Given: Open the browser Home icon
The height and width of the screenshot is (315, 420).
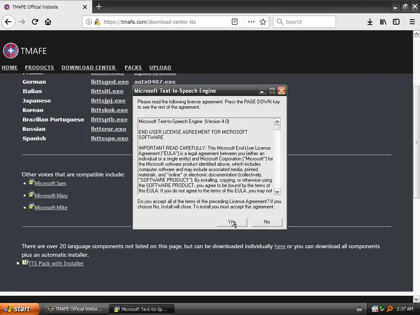Looking at the screenshot, I should coord(48,22).
